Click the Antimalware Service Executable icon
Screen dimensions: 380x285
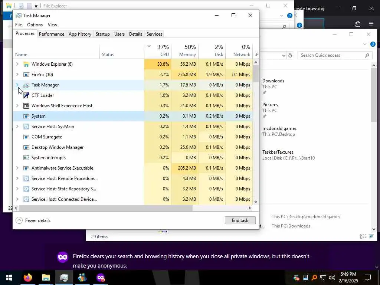pyautogui.click(x=26, y=168)
